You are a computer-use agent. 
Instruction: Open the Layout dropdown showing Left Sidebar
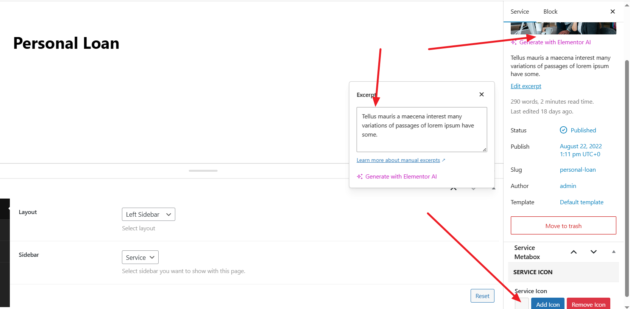point(148,214)
